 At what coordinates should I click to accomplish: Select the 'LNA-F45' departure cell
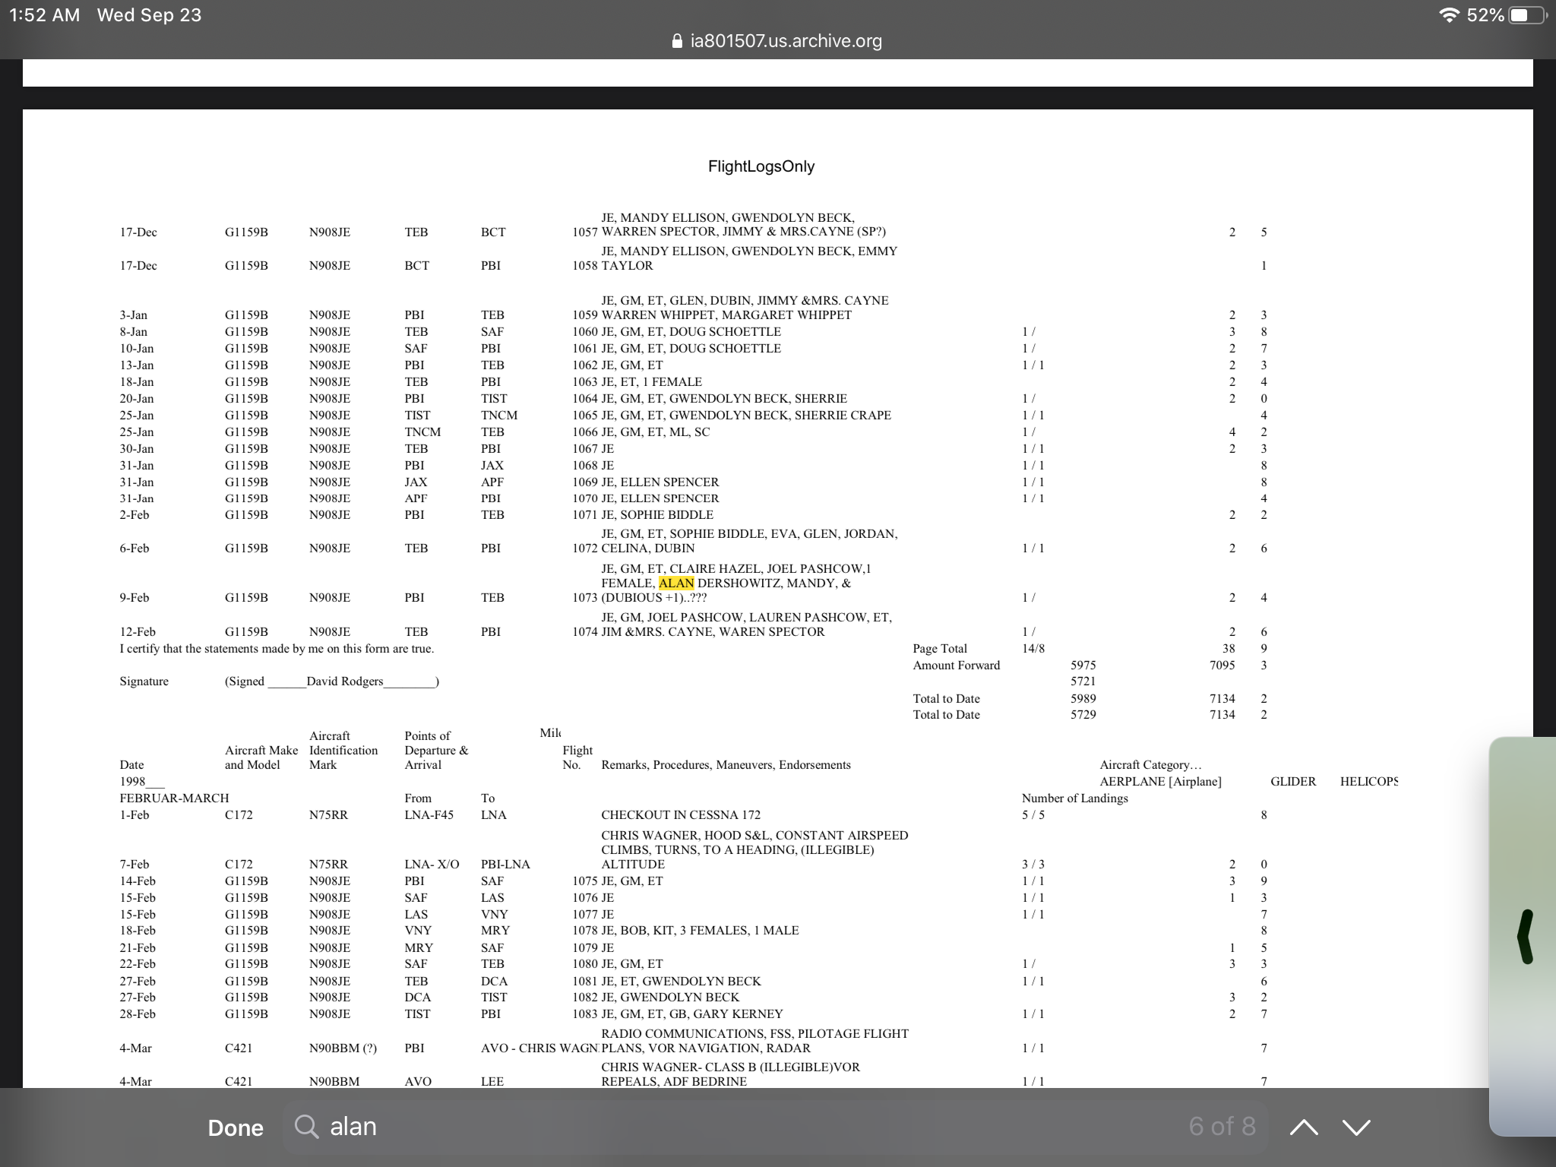coord(429,815)
